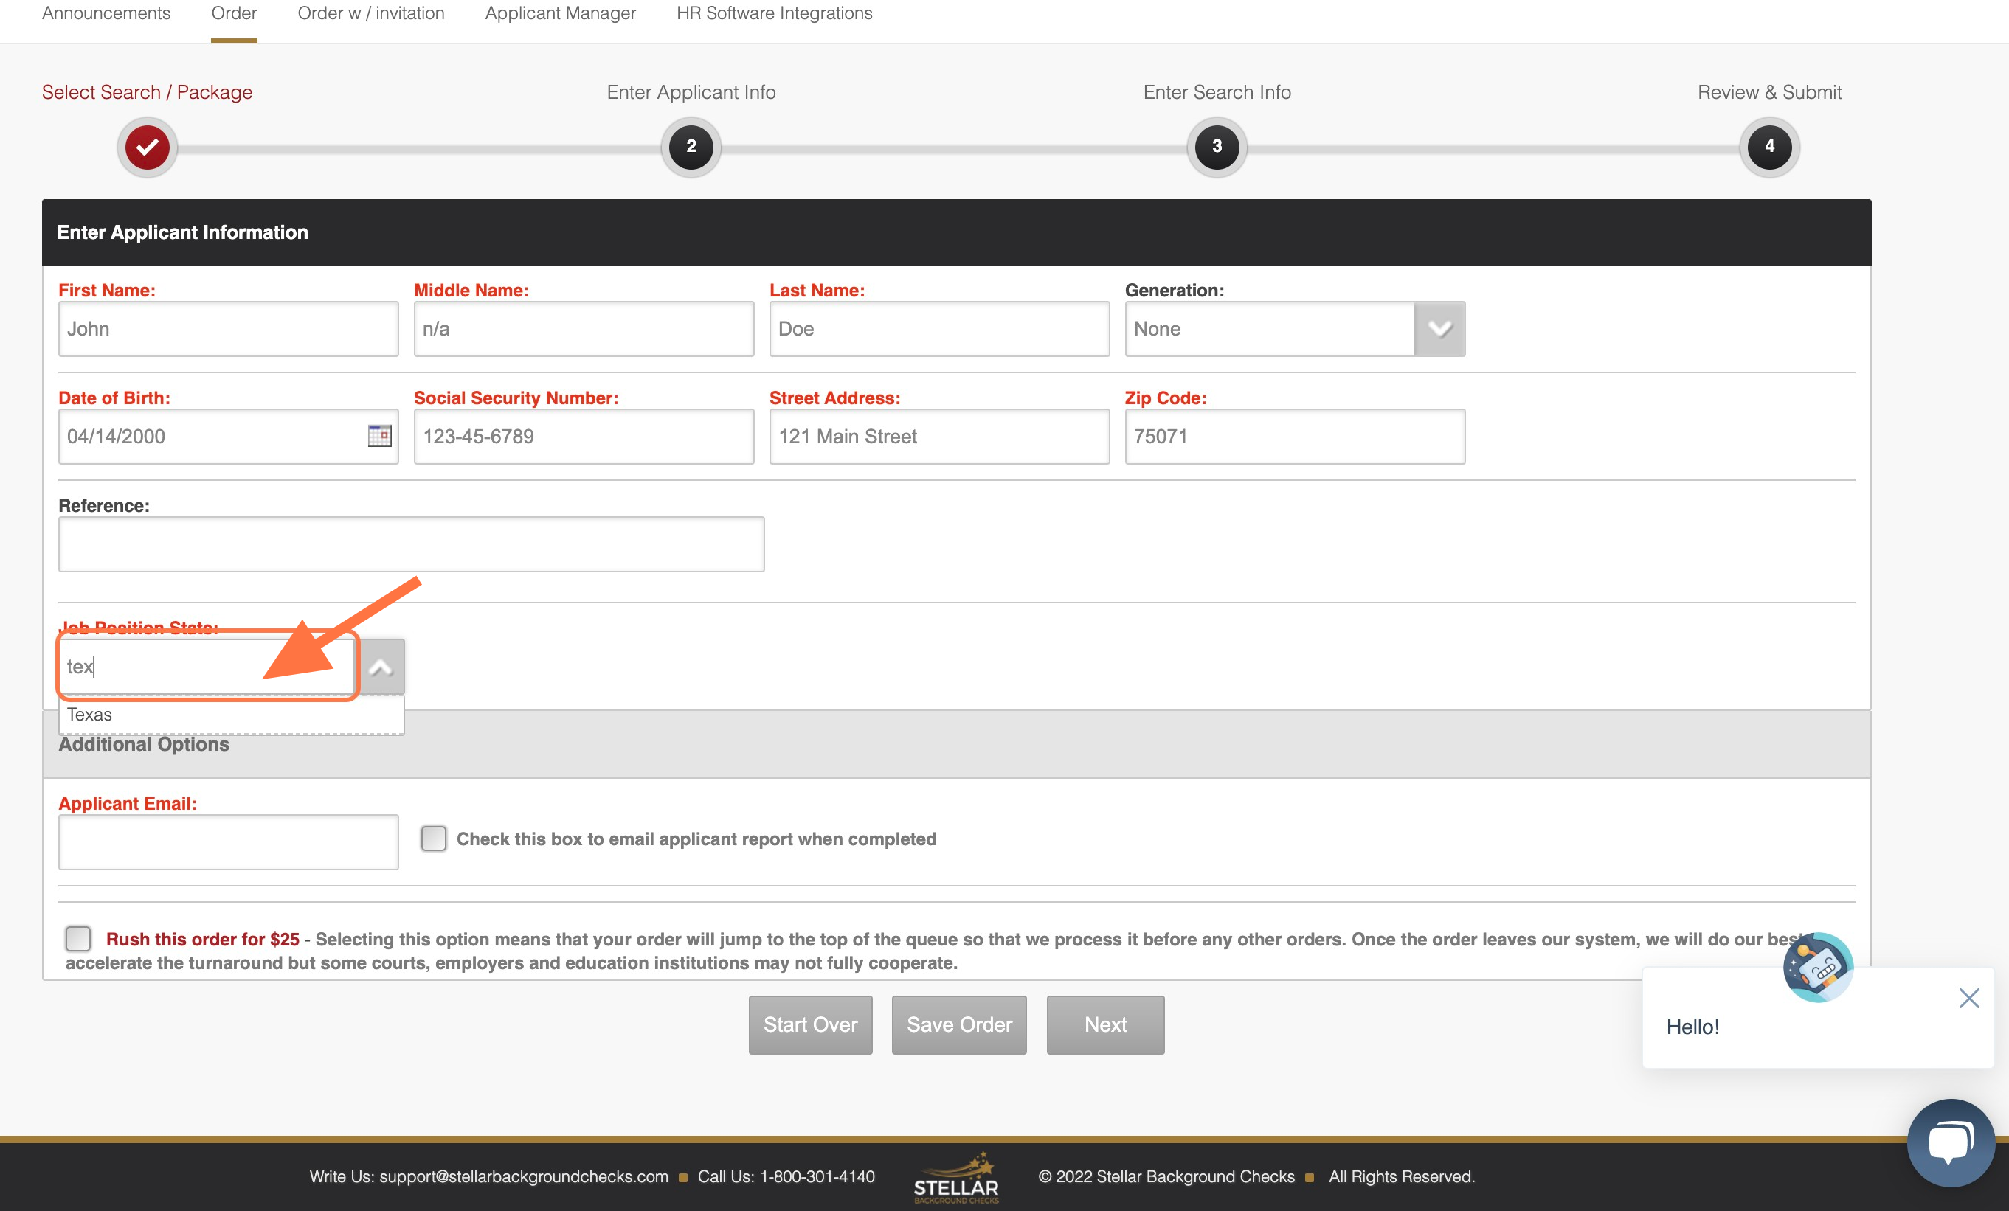Click the support email address in footer
Viewport: 2009px width, 1211px height.
pos(523,1177)
